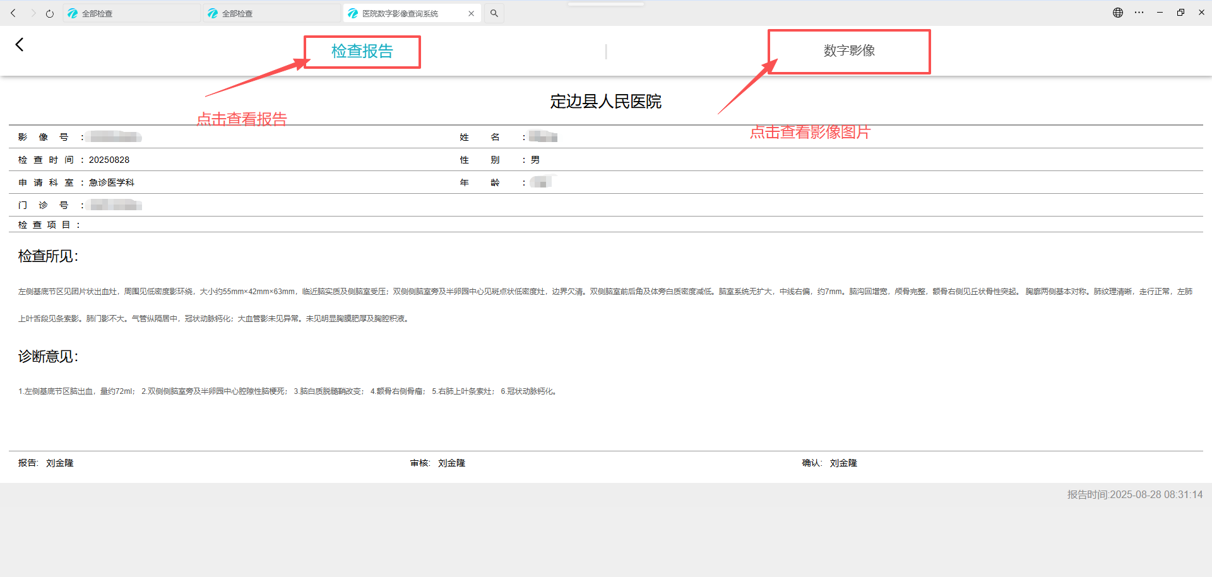The image size is (1212, 577).
Task: Select the first 全部检查 browser tab
Action: pos(131,13)
